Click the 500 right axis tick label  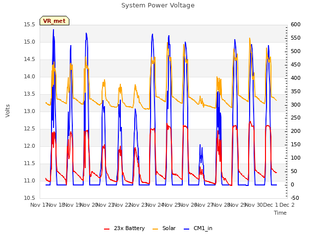pos(296,52)
